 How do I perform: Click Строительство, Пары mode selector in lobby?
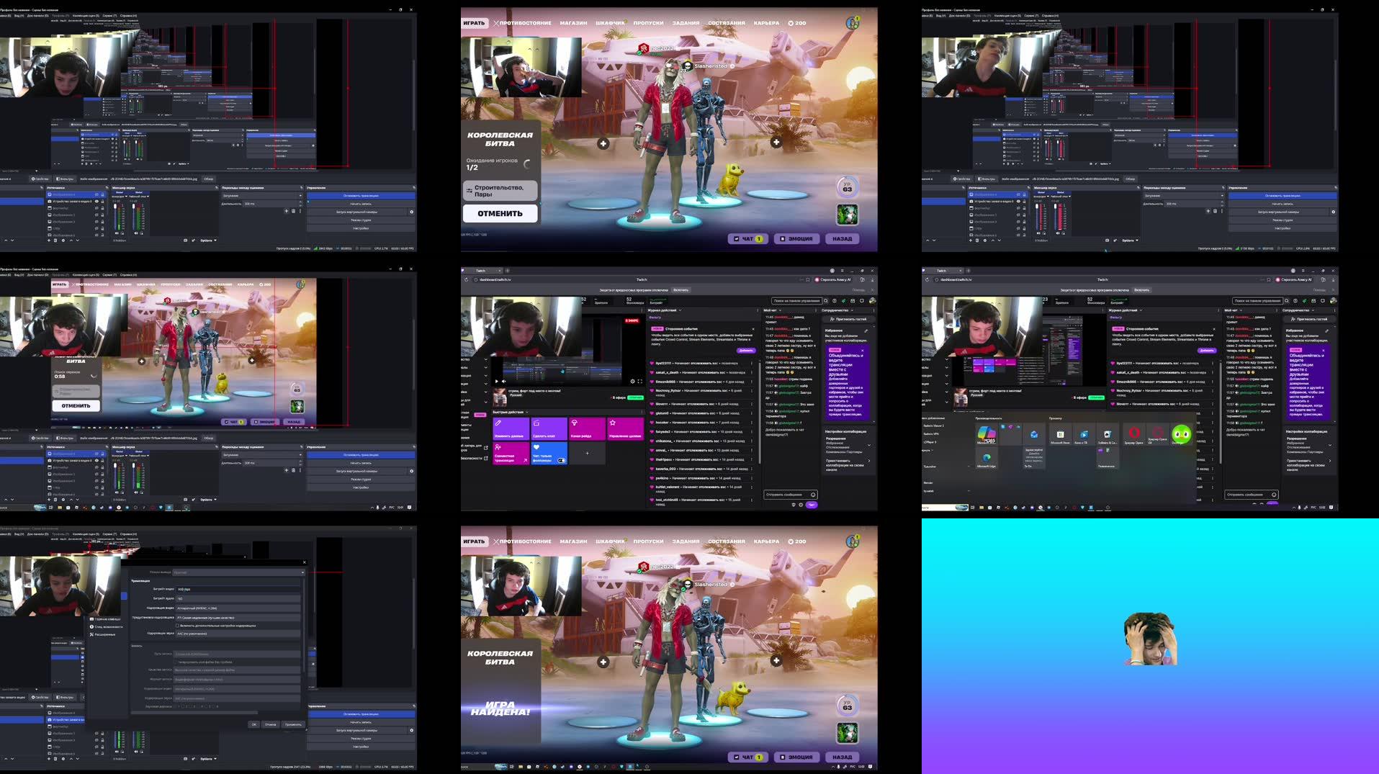coord(500,190)
